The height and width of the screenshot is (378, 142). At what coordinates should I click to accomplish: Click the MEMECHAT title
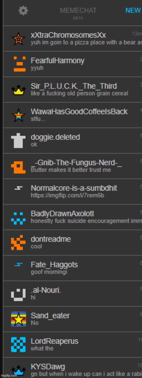click(78, 11)
